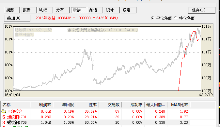The image size is (220, 127).
Task: Sort by the 最大回撤 column header
Action: (x=156, y=105)
